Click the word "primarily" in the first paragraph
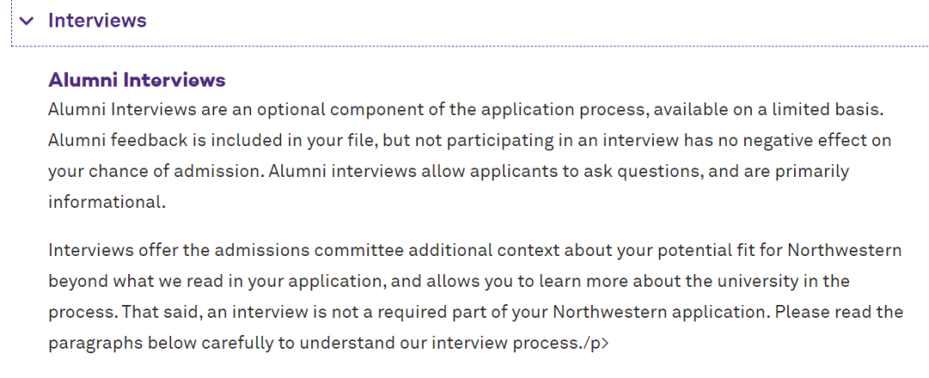This screenshot has width=929, height=378. coord(812,171)
